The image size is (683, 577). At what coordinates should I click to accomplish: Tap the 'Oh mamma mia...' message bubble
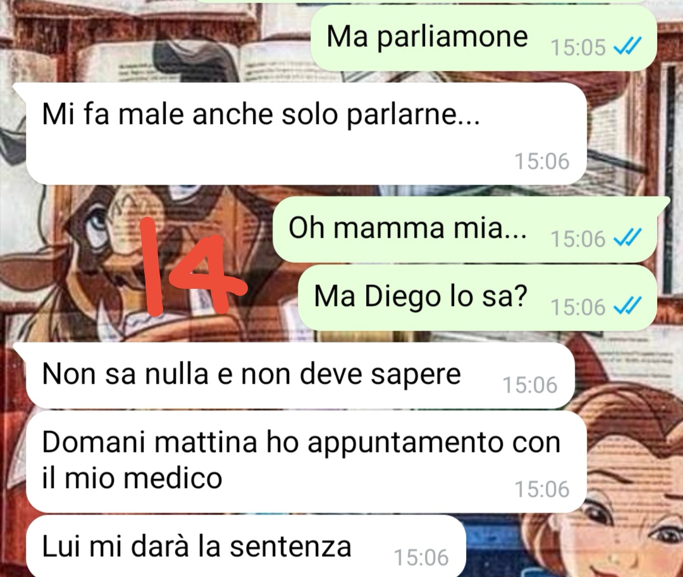coord(465,229)
